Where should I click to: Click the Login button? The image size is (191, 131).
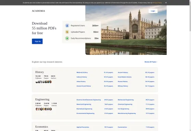(153, 11)
